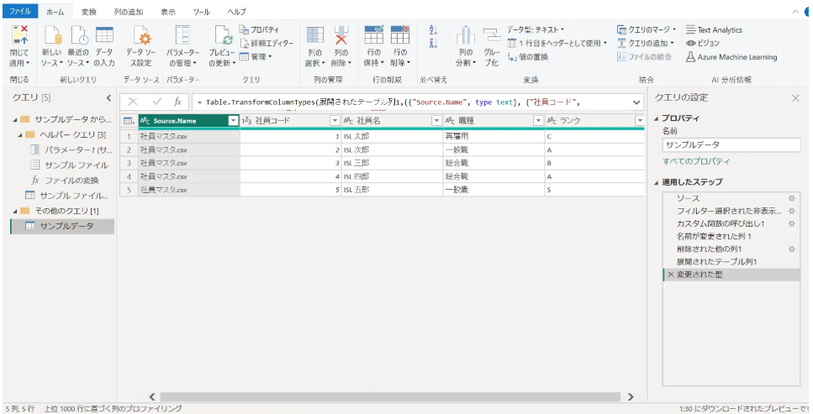
Task: Switch to the 変換 tab
Action: tap(88, 12)
